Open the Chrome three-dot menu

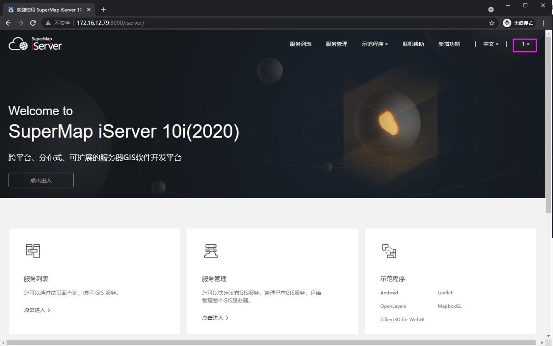pos(544,23)
